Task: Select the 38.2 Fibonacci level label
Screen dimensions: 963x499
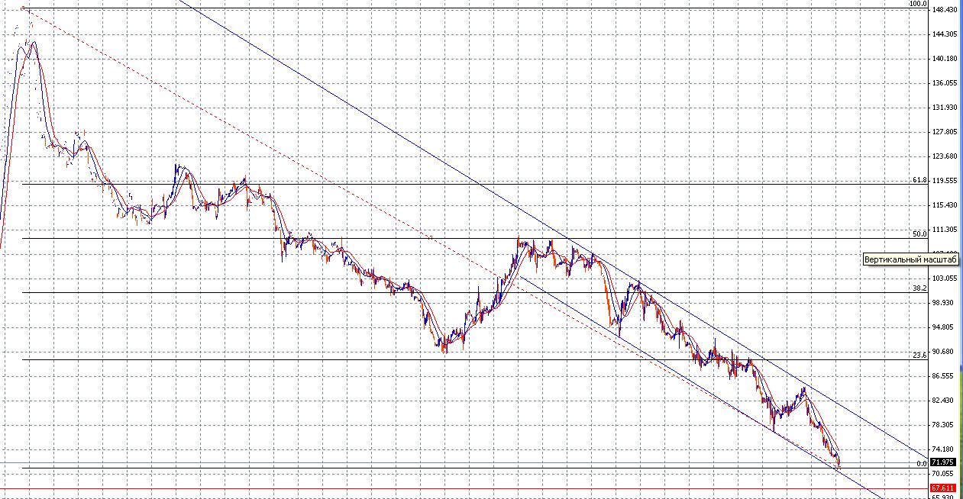Action: coord(919,288)
